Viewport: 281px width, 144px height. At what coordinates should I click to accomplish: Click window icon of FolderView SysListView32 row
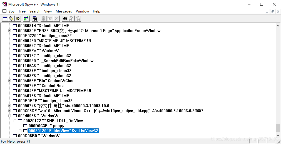[x=26, y=131]
